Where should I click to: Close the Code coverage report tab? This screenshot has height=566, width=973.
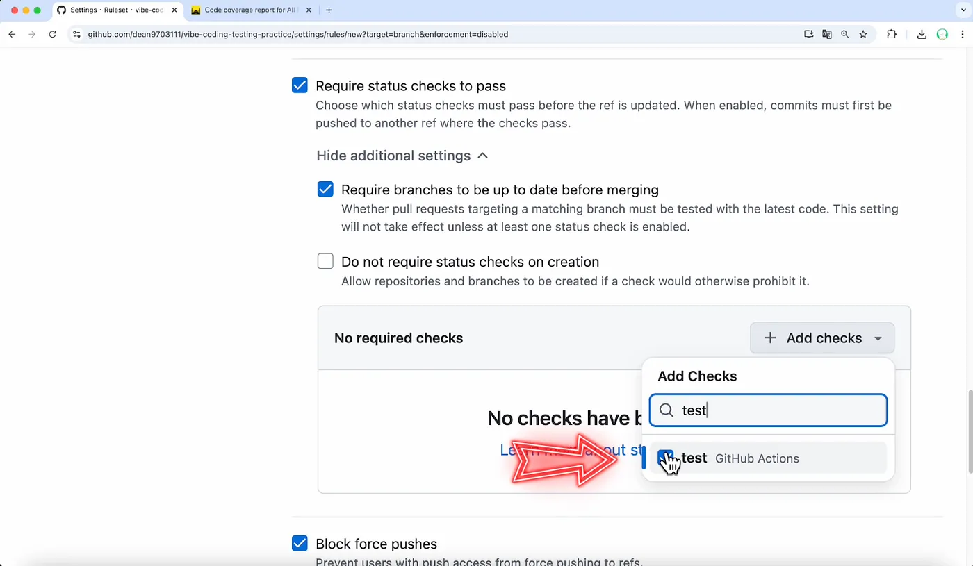pyautogui.click(x=309, y=10)
